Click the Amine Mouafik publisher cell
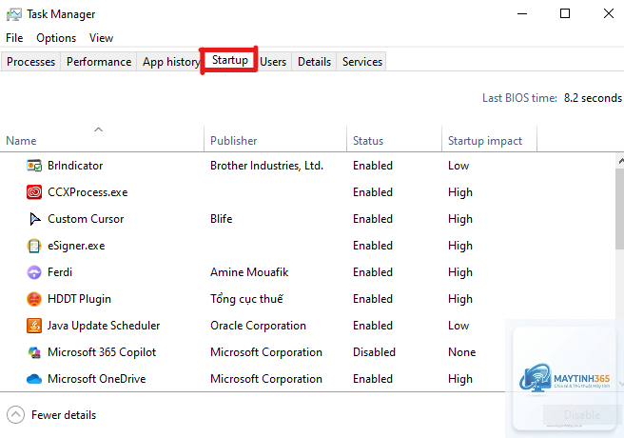Viewport: 624px width, 438px height. (249, 272)
